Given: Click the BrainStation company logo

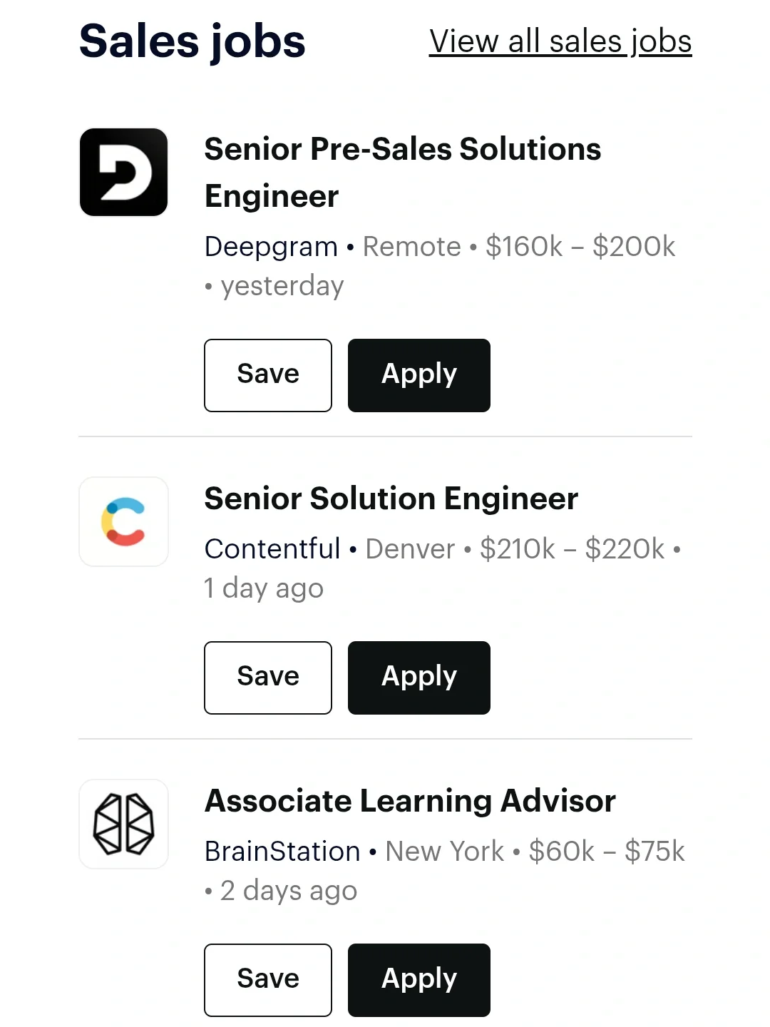Looking at the screenshot, I should tap(123, 824).
